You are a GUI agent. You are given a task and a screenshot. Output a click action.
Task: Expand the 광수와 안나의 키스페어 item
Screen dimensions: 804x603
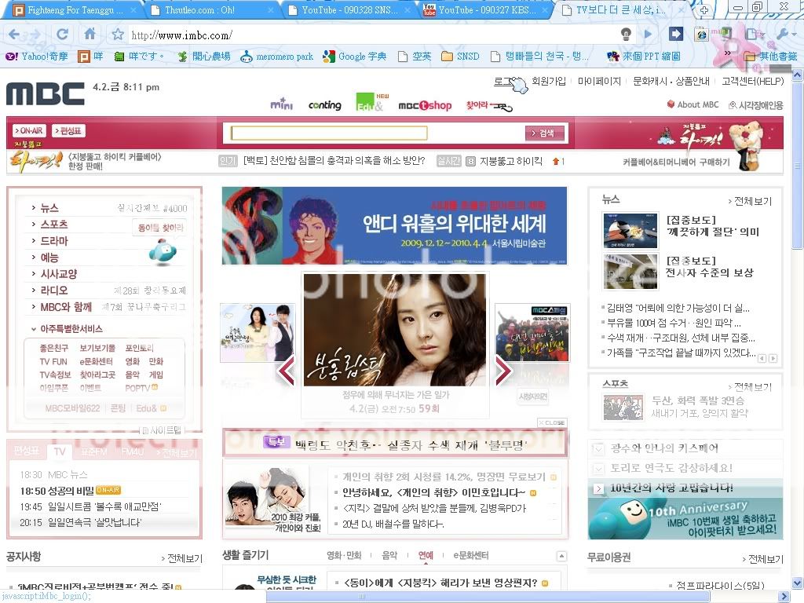click(599, 448)
